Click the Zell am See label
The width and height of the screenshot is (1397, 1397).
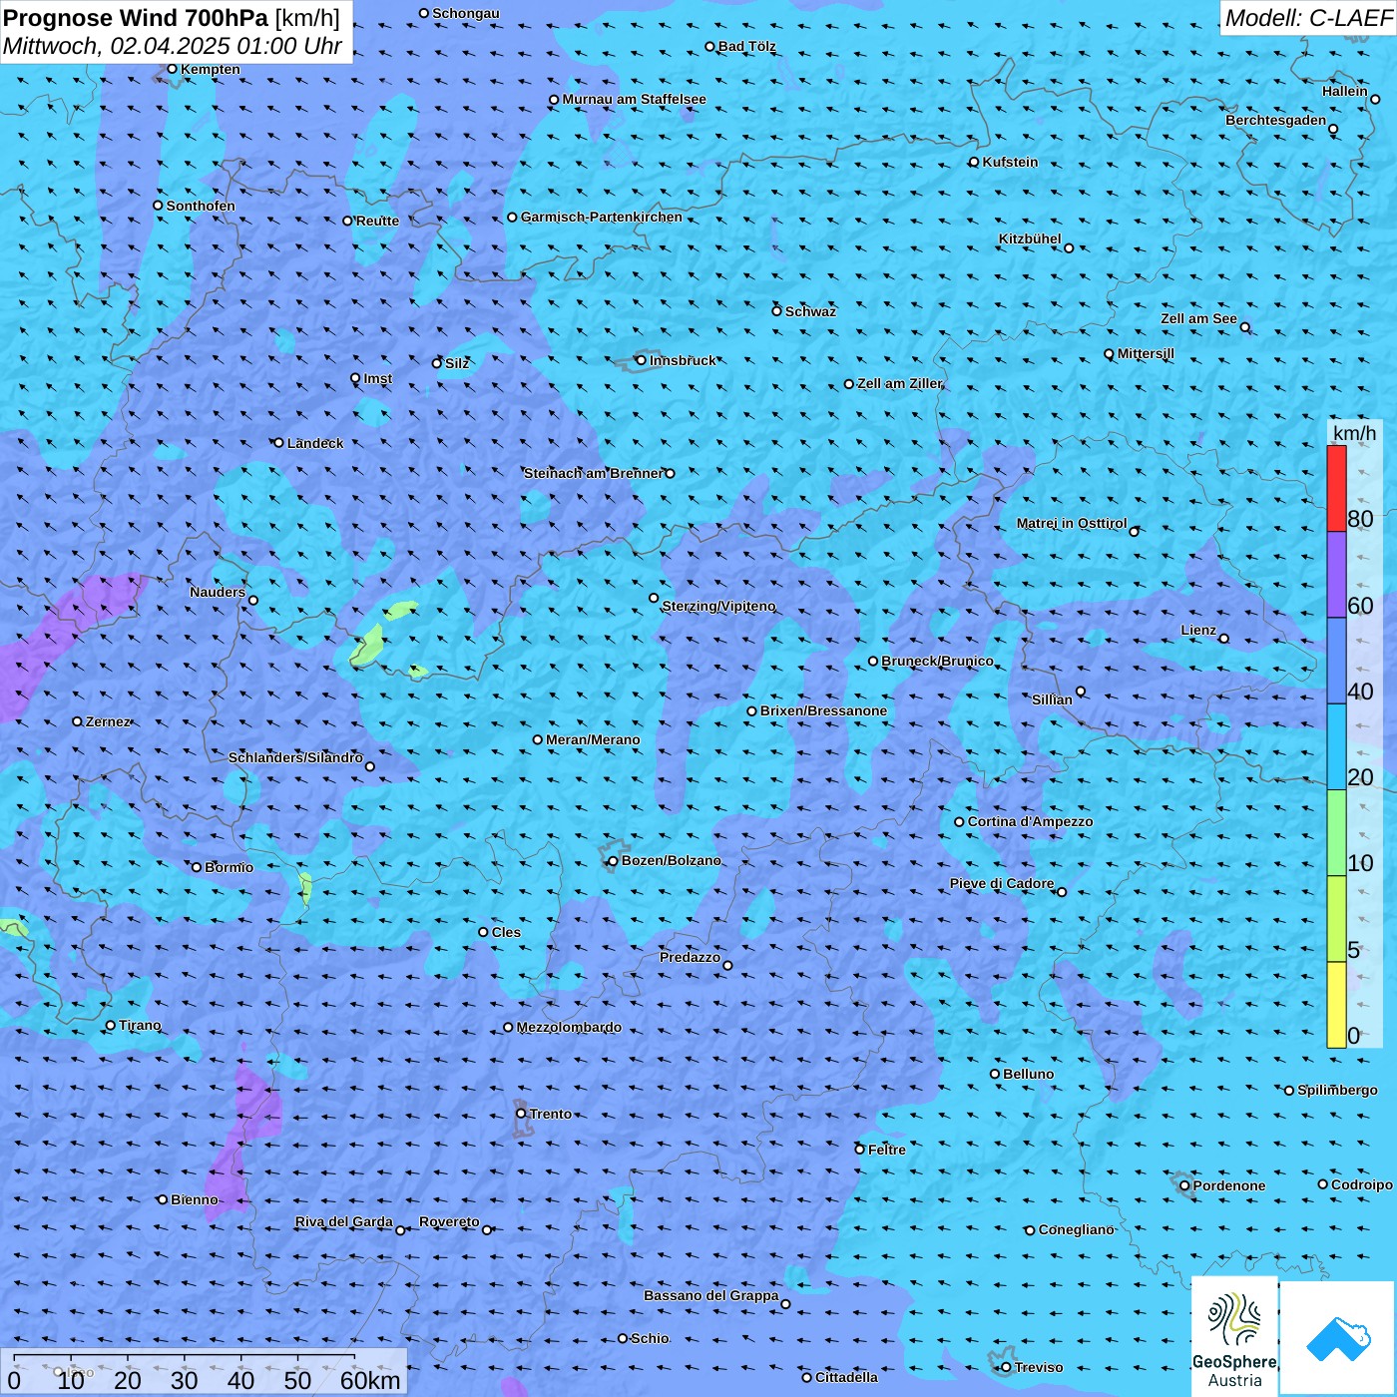click(1198, 318)
